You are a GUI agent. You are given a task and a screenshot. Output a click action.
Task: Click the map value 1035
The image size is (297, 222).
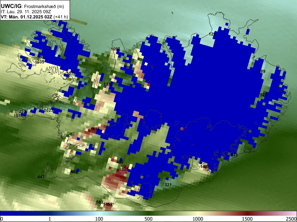(x=39, y=62)
